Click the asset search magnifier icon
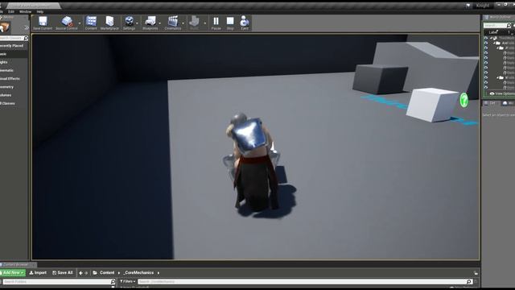The width and height of the screenshot is (515, 290). tap(468, 282)
